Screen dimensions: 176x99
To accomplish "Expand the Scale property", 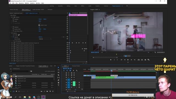I will [11, 21].
